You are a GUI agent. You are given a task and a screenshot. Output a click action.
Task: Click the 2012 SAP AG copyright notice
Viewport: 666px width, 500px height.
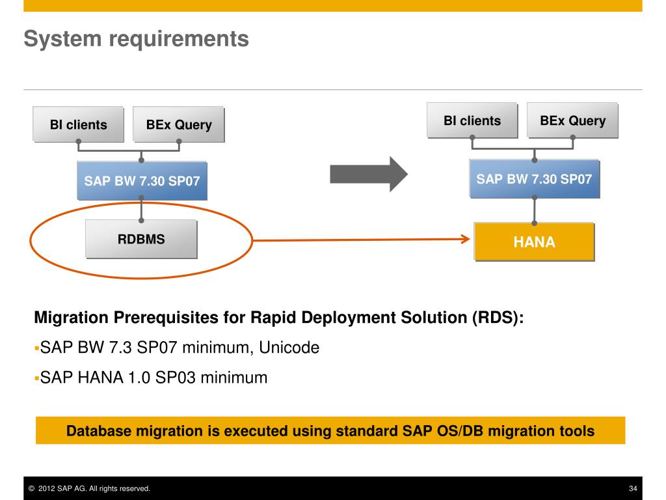coord(89,488)
